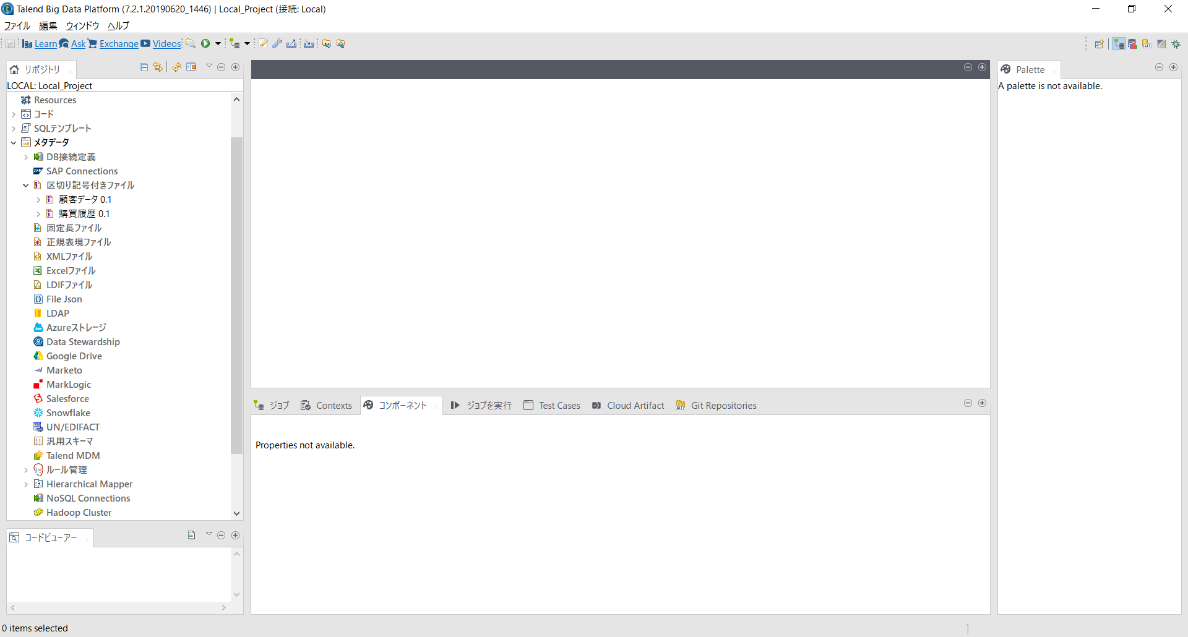The height and width of the screenshot is (637, 1188).
Task: Click the folder with refresh arrow toolbar icon
Action: click(x=341, y=44)
